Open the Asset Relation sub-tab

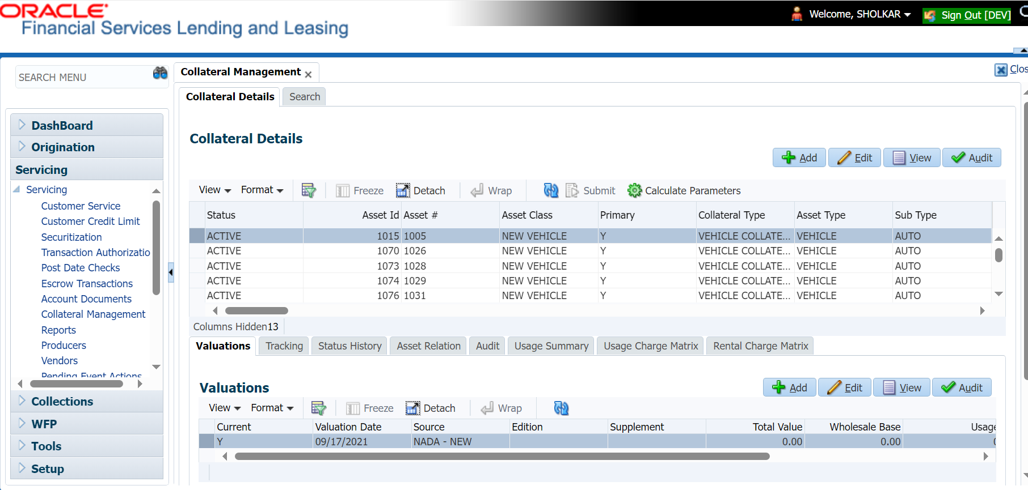[x=428, y=346]
